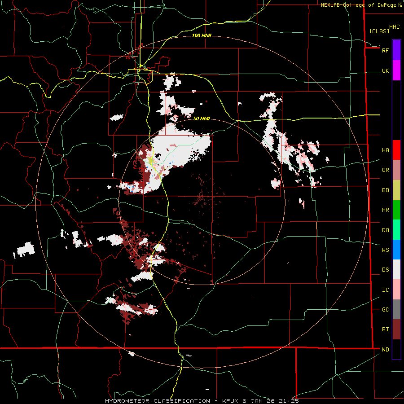Screen dimensions: 404x404
Task: Click the GC gray legend swatch
Action: pyautogui.click(x=396, y=309)
